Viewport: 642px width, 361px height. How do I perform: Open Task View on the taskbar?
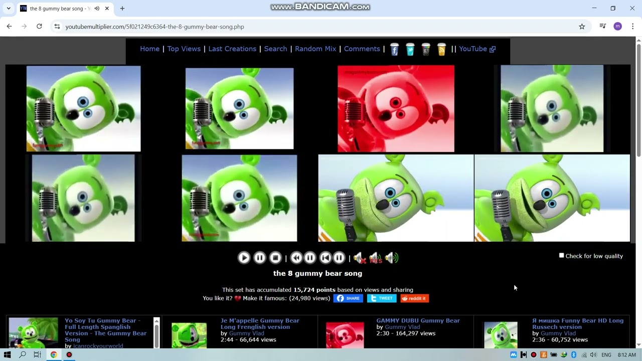click(37, 355)
